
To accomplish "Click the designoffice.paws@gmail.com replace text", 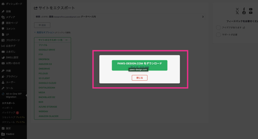I will pyautogui.click(x=67, y=17).
